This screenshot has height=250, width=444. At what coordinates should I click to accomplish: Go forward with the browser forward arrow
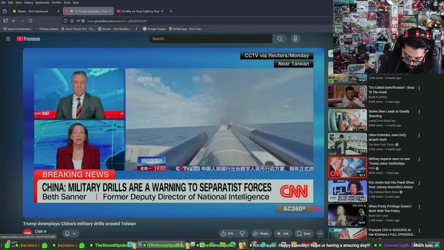[x=22, y=21]
